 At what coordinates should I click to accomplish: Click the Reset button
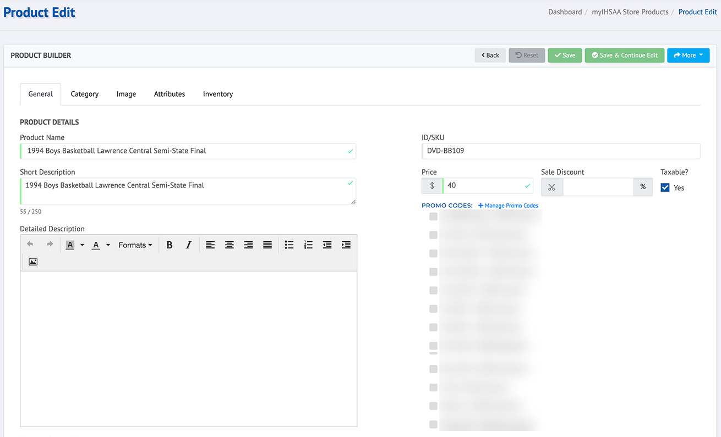click(x=527, y=56)
